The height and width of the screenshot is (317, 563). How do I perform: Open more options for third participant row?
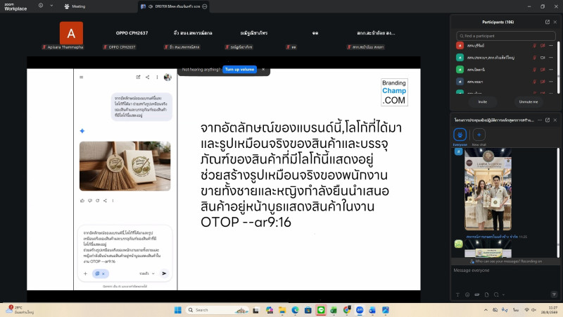[x=551, y=70]
